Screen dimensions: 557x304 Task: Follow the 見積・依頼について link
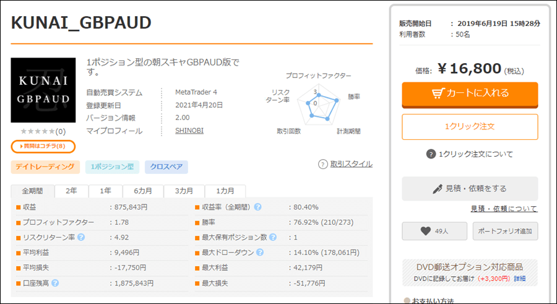click(504, 209)
